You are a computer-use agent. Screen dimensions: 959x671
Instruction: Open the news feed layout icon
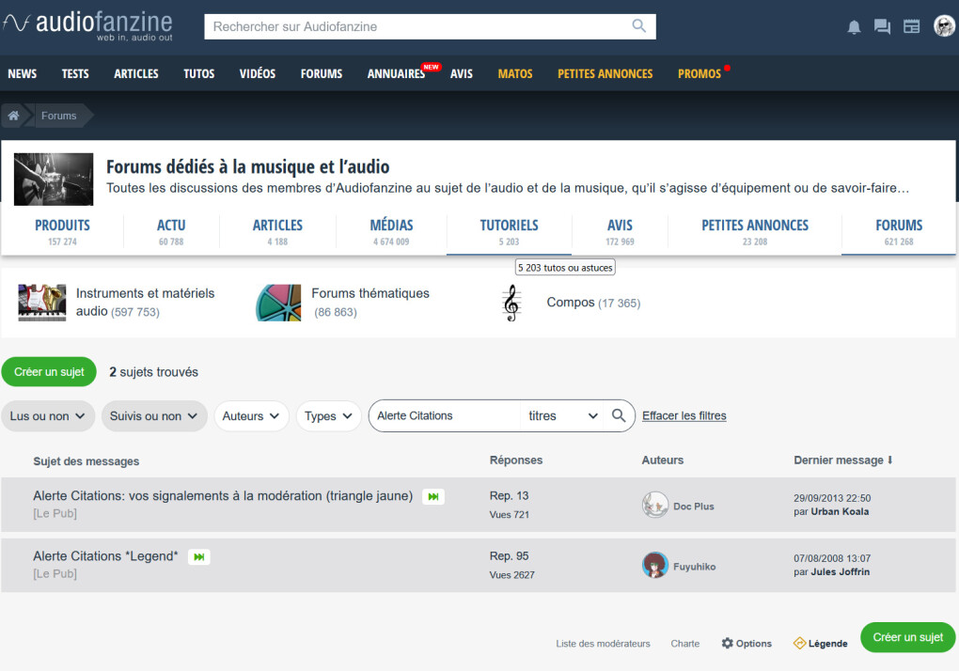(911, 27)
